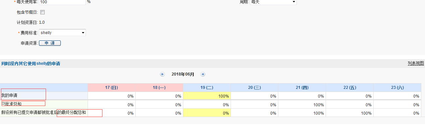Screen dimensions: 425x126
Task: Click the 2018年06月 month label
Action: pyautogui.click(x=183, y=74)
